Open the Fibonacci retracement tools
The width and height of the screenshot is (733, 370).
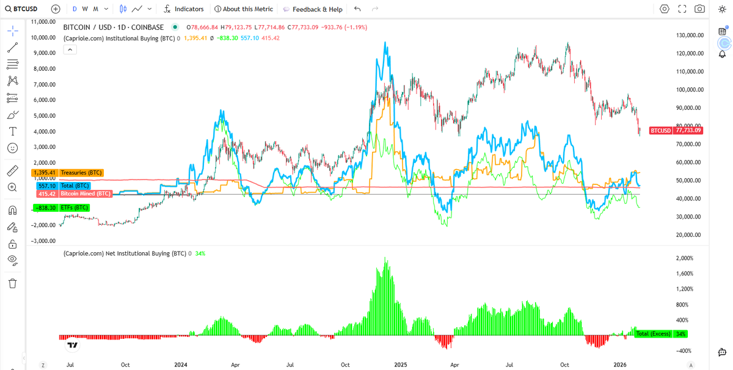[12, 64]
